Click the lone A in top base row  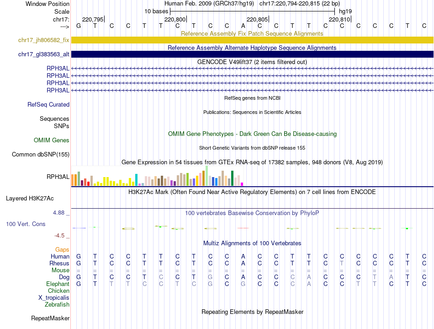[x=243, y=26]
